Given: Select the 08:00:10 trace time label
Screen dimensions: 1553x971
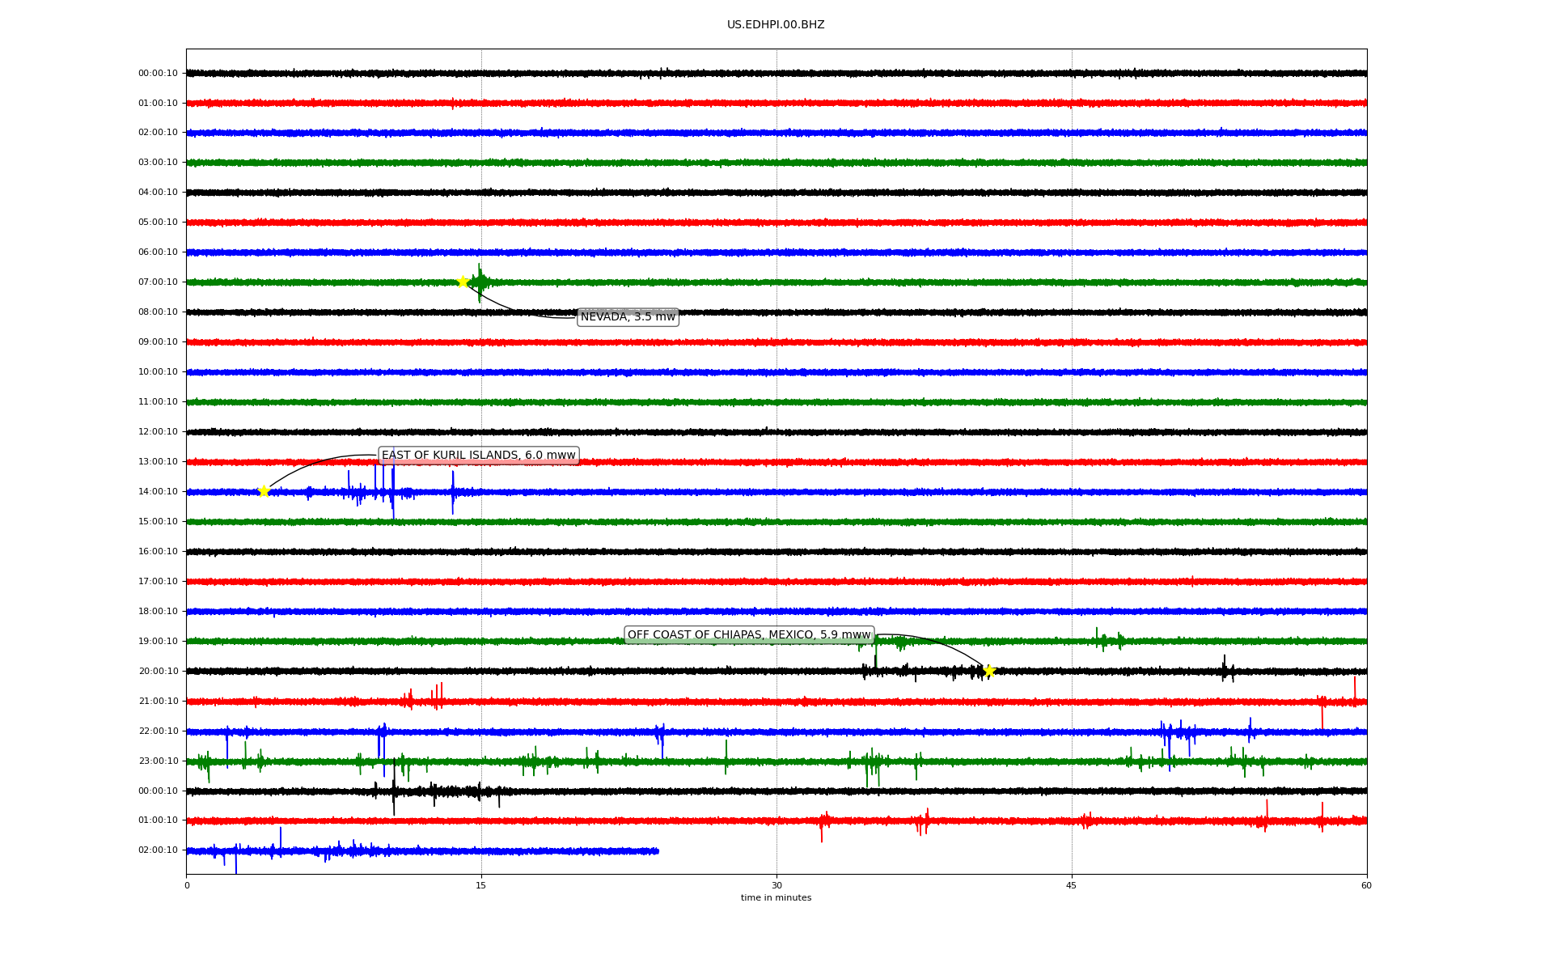Looking at the screenshot, I should (x=158, y=312).
